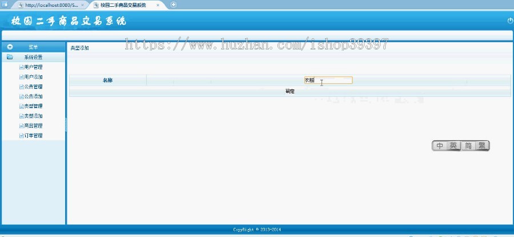
Task: Close the 校园二手商品交易系统 tab
Action: 158,5
